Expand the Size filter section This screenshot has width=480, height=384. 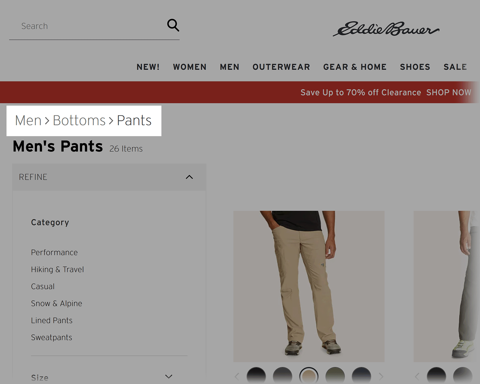pos(169,376)
